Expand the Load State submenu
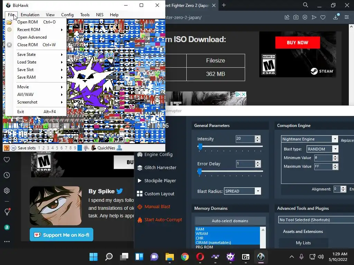354x265 pixels. tap(36, 62)
